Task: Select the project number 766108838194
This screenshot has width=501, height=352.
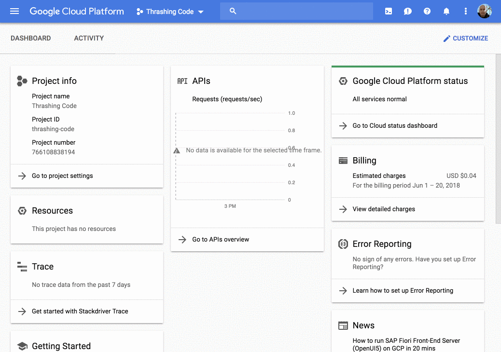Action: point(54,152)
